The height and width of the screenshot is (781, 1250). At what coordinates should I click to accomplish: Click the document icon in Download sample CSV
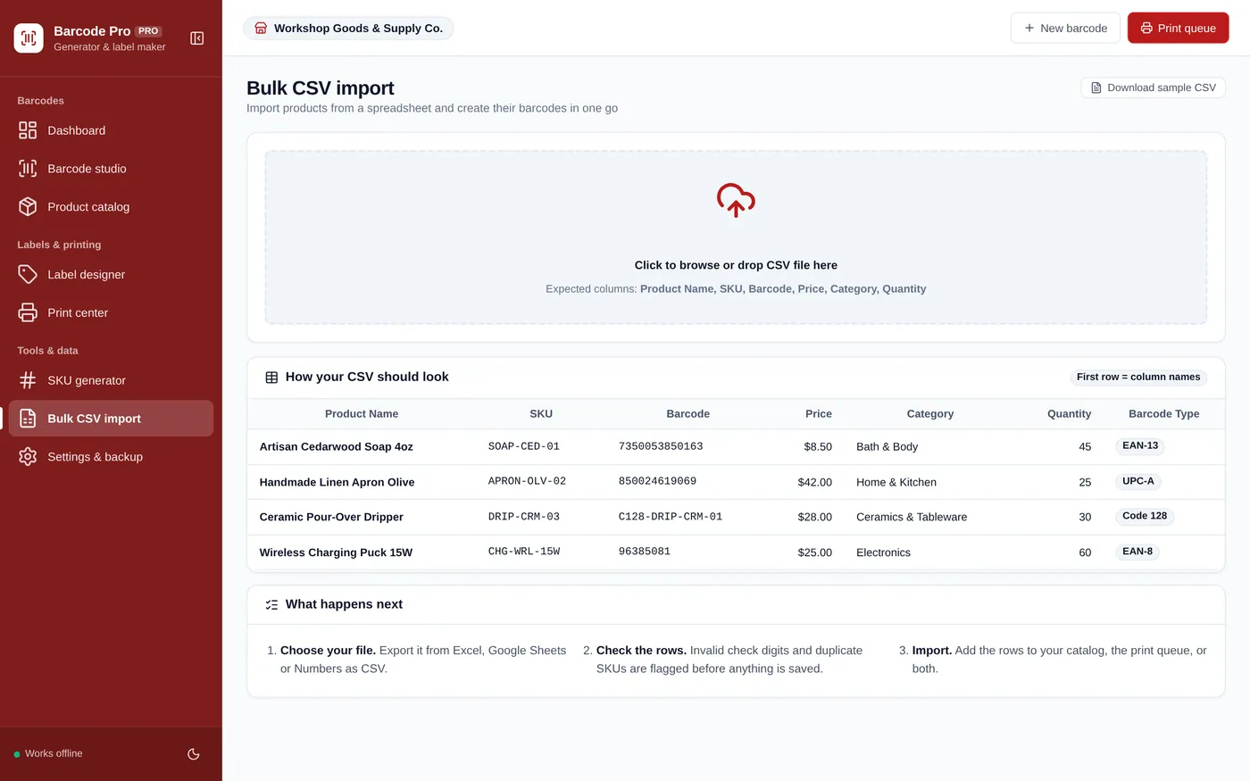(1096, 87)
